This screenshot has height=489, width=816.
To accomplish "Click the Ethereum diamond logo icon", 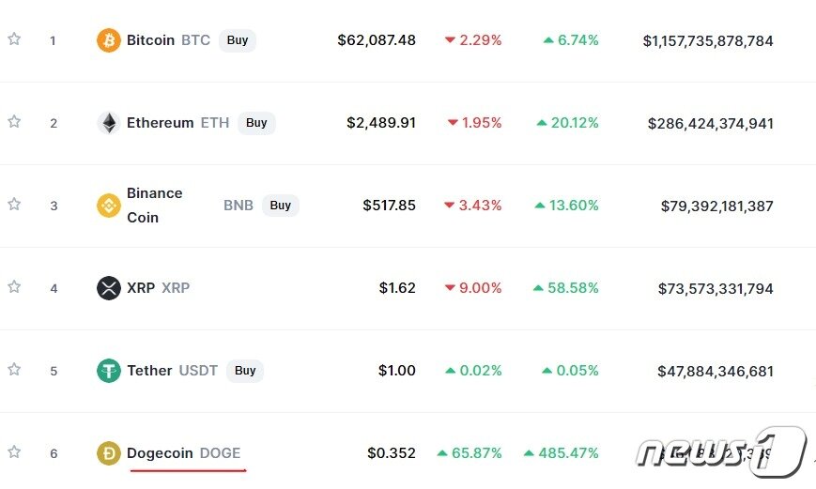I will click(109, 123).
